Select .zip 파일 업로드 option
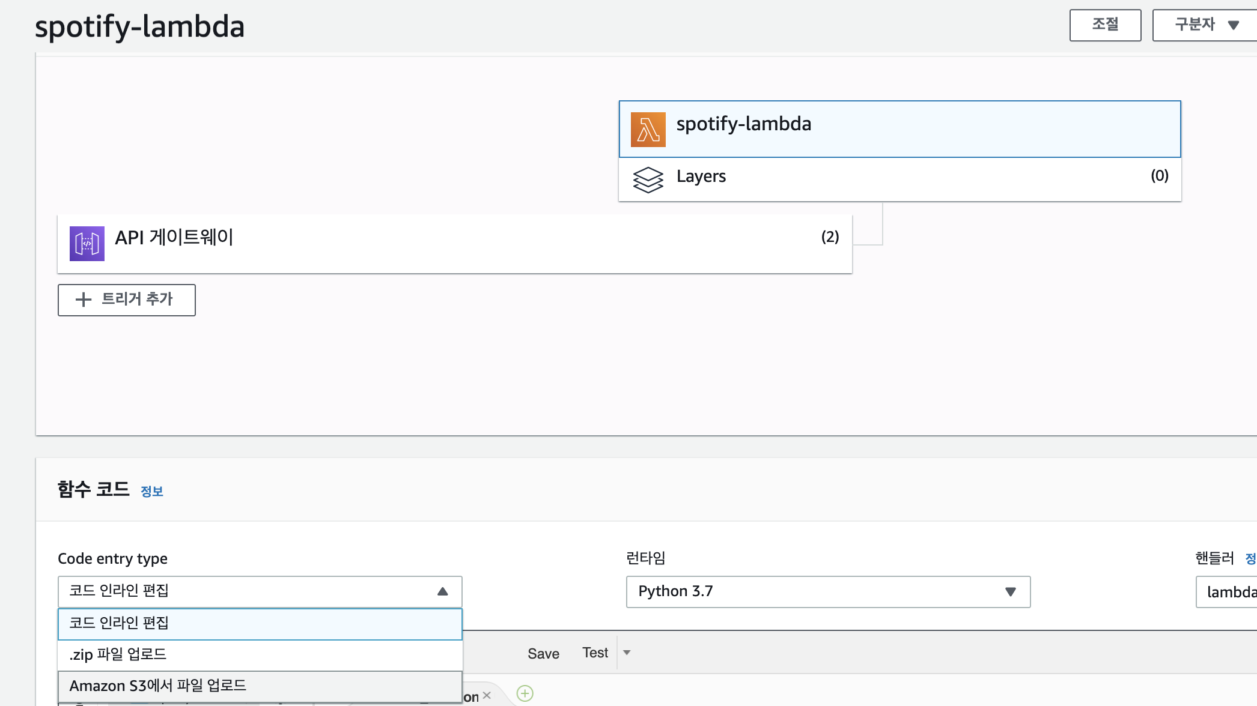 260,654
